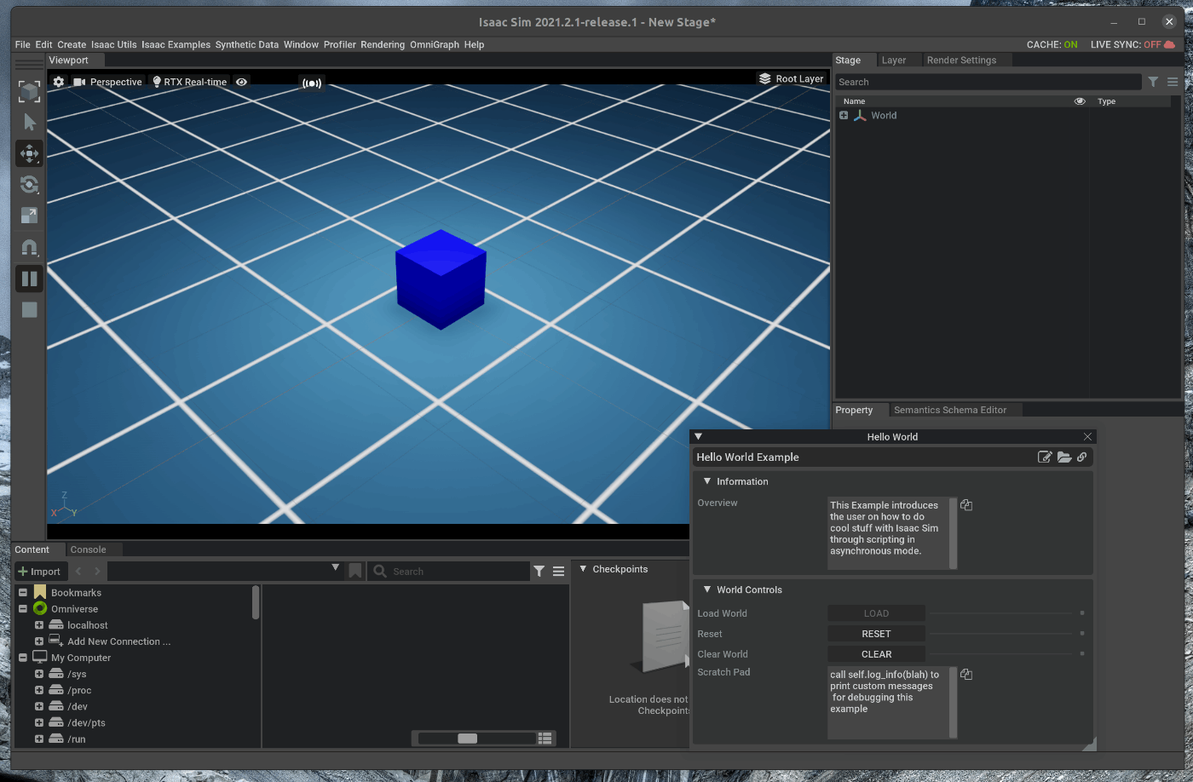Collapse the World Controls section
The image size is (1193, 782).
(x=707, y=589)
